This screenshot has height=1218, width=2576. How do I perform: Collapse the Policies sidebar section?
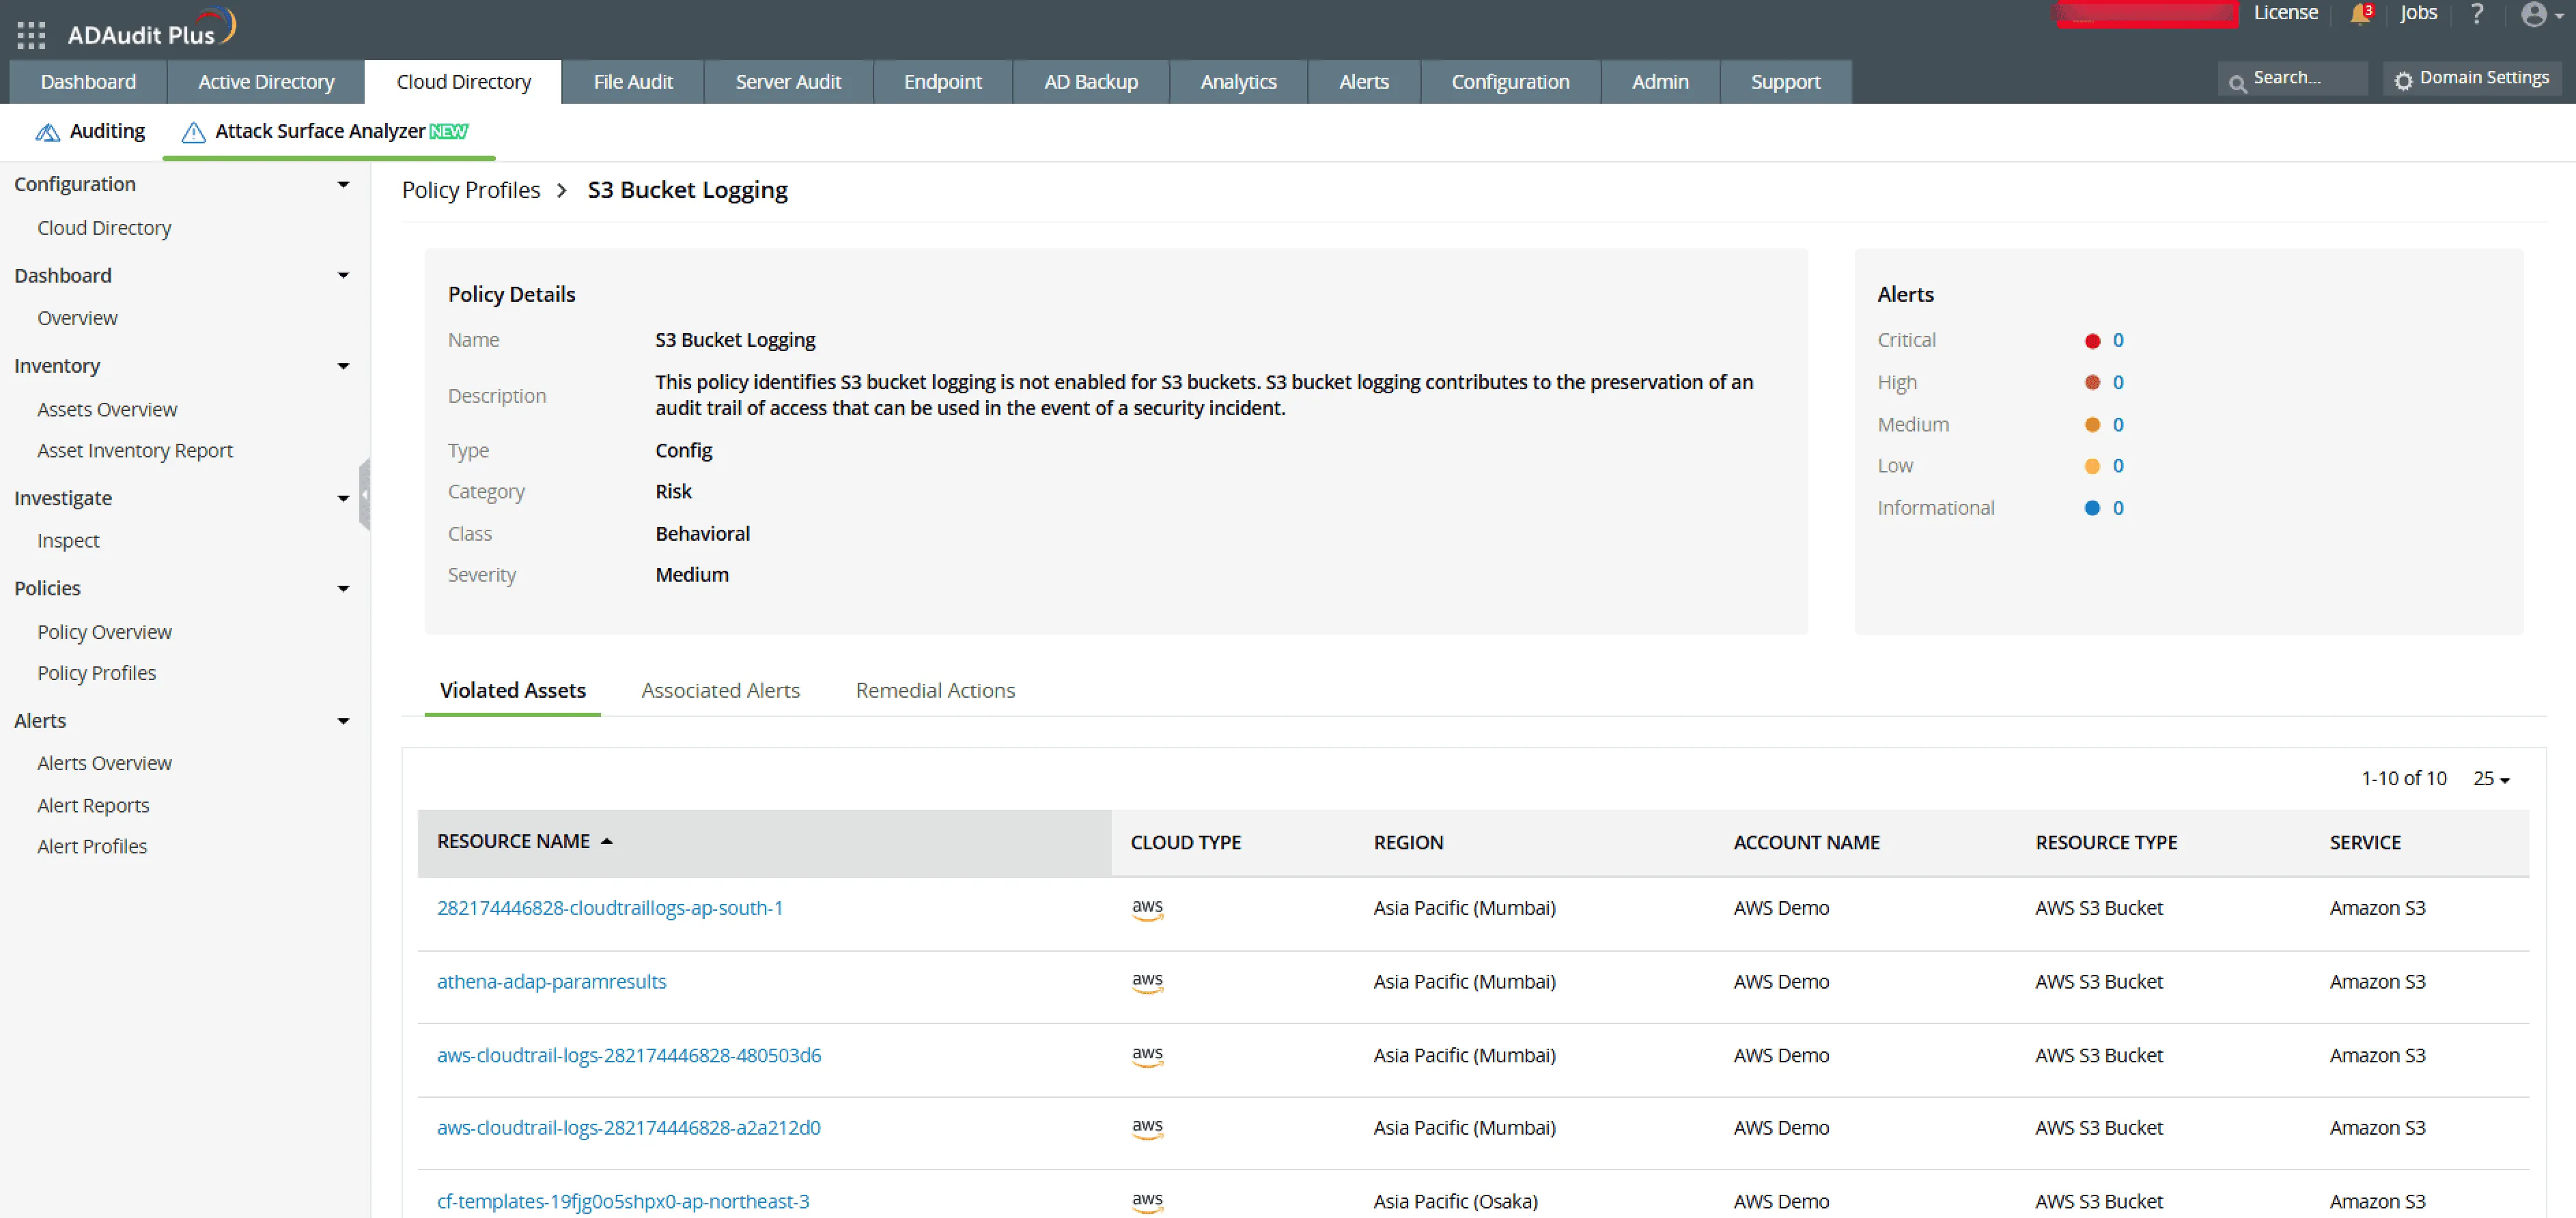343,588
